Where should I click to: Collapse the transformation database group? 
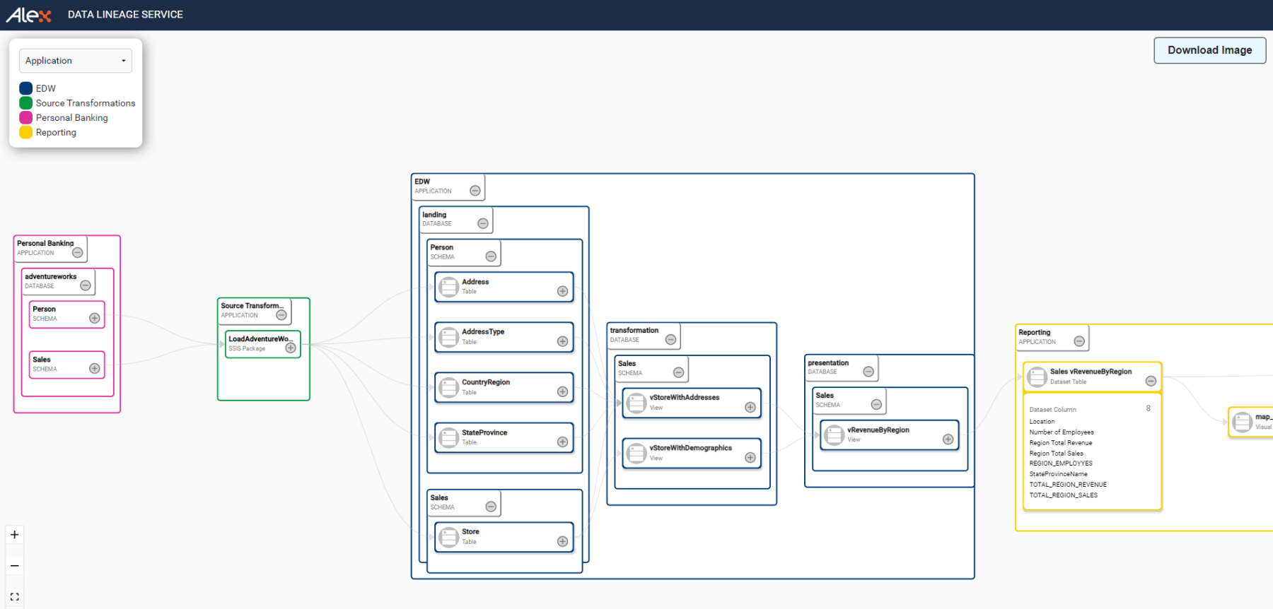point(671,340)
